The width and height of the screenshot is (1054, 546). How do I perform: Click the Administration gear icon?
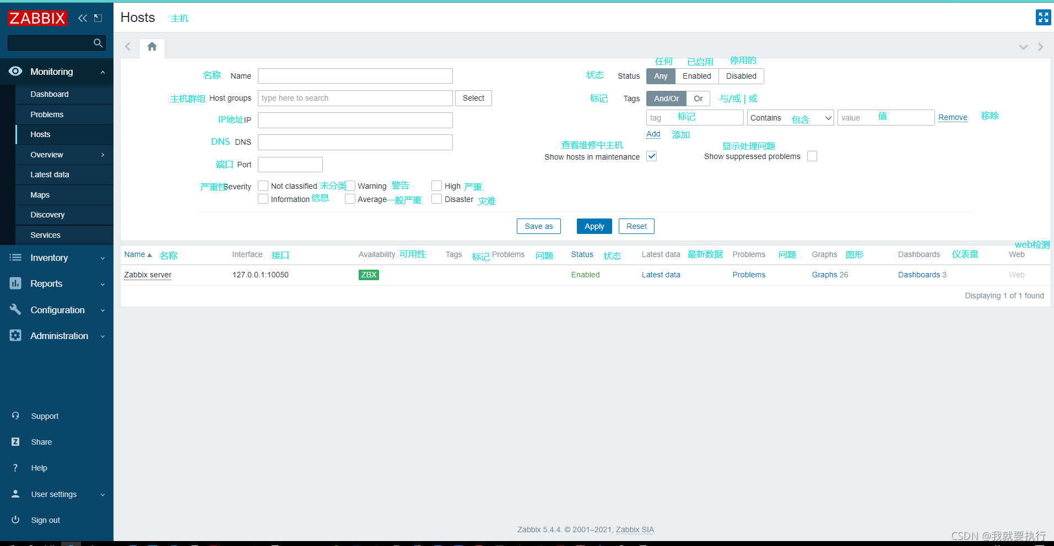coord(15,336)
